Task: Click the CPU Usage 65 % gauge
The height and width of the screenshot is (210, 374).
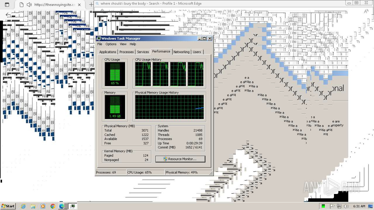Action: pyautogui.click(x=115, y=74)
